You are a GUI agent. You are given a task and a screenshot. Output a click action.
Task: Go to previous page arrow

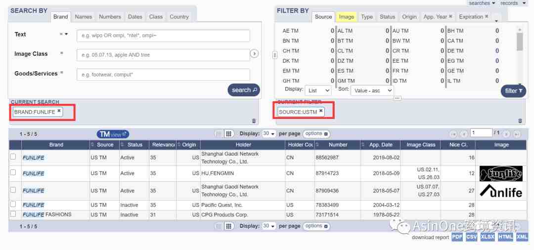[x=464, y=134]
